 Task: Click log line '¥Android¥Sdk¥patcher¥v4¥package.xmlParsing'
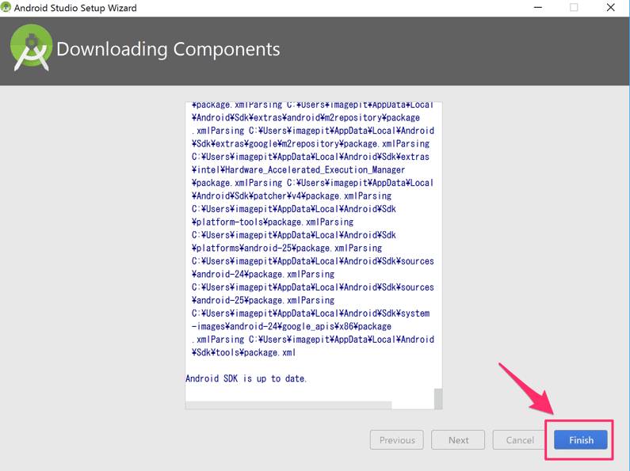pos(292,196)
